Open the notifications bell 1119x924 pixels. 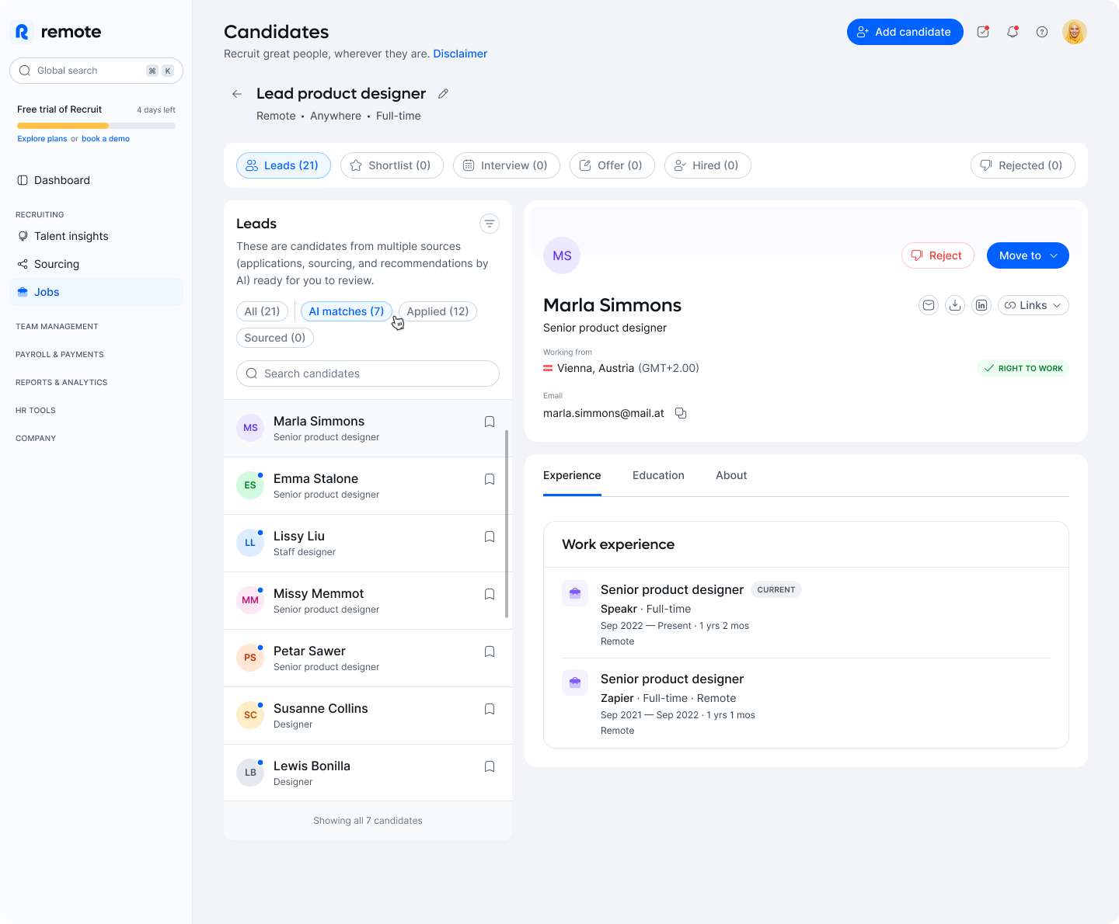[1013, 32]
